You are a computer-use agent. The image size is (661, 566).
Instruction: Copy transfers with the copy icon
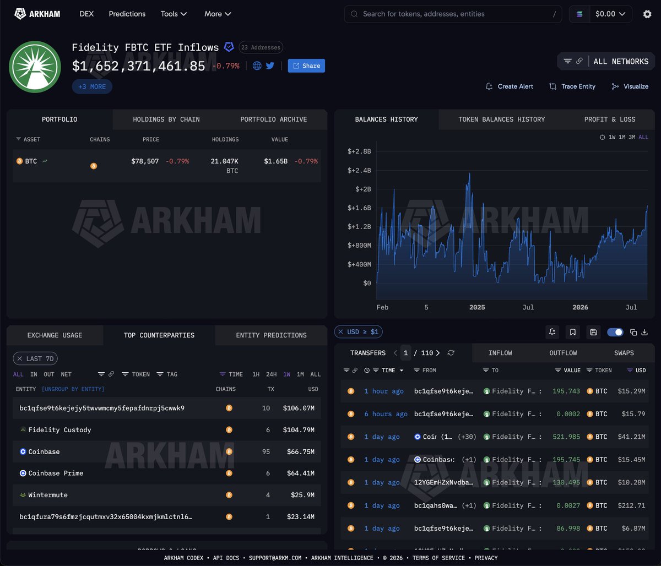coord(633,332)
